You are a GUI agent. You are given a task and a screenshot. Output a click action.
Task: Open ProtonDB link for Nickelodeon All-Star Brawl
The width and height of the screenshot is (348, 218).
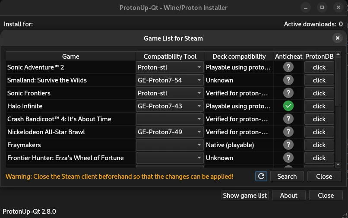pyautogui.click(x=319, y=132)
